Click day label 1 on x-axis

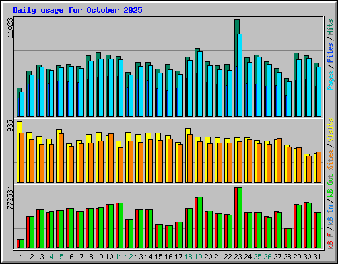pos(22,257)
